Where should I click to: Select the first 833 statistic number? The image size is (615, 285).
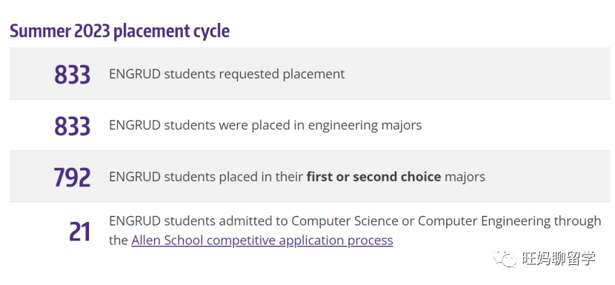click(73, 75)
